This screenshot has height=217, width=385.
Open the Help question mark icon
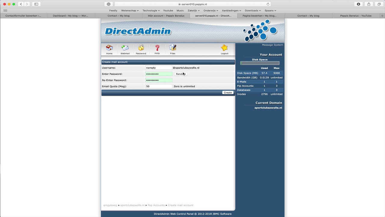[157, 49]
